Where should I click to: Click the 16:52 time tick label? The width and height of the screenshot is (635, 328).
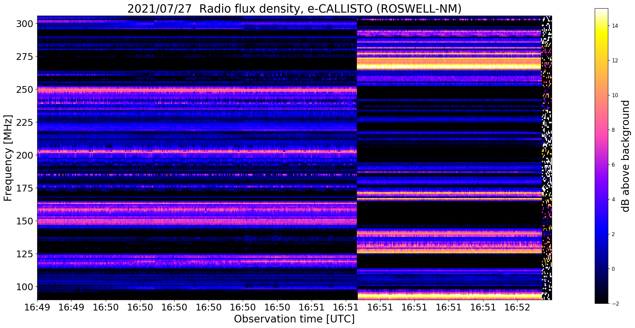coord(517,308)
